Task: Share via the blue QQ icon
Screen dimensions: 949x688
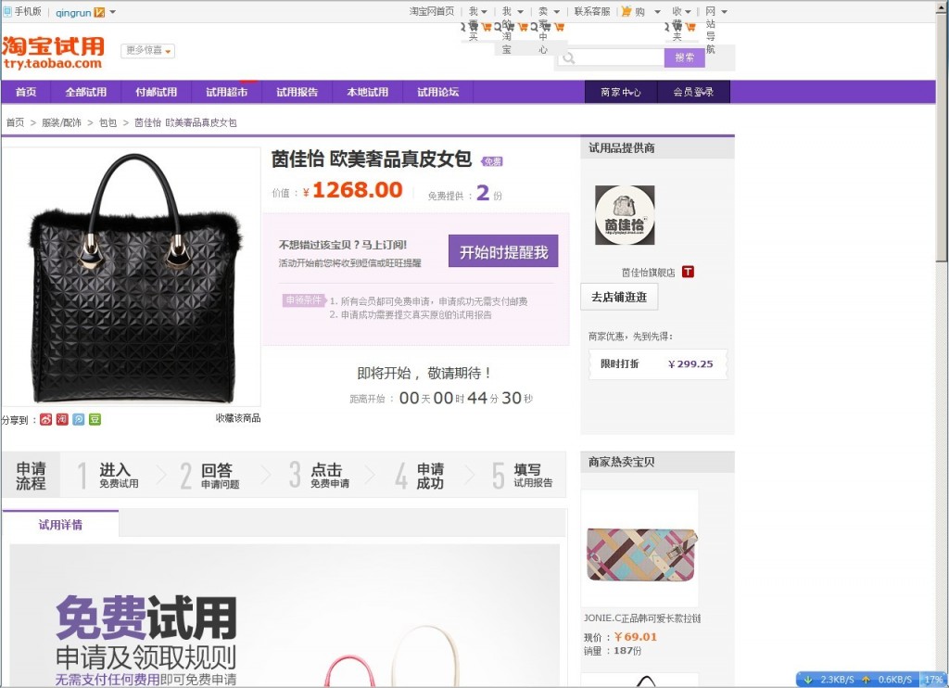Action: [x=79, y=419]
